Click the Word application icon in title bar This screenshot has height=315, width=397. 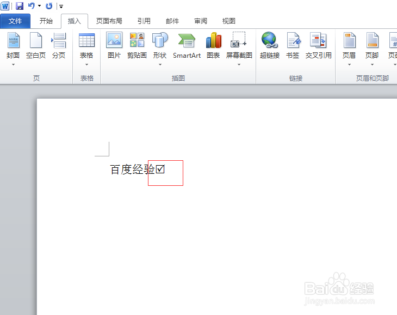click(5, 5)
